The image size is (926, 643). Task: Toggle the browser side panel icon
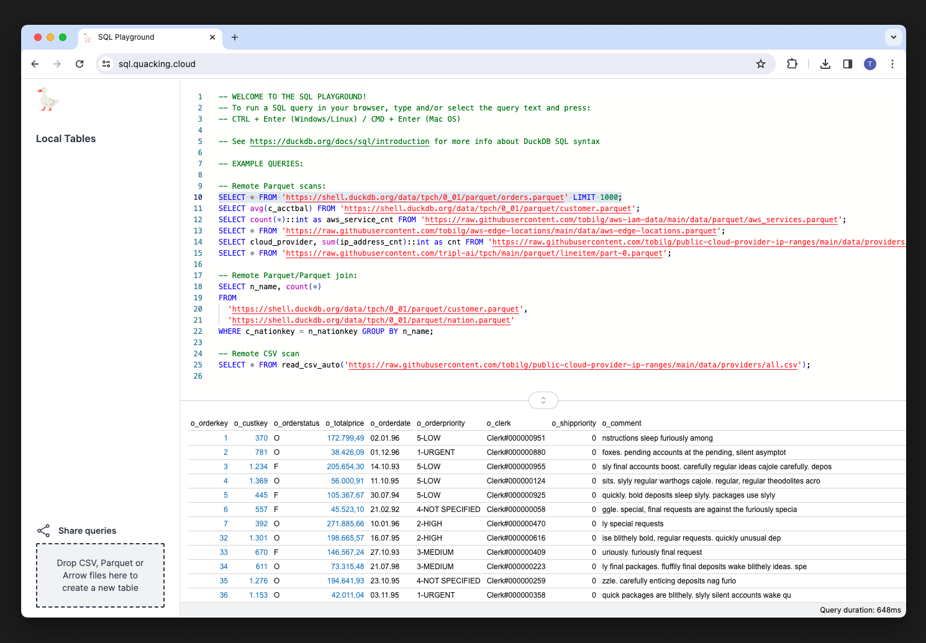tap(847, 64)
